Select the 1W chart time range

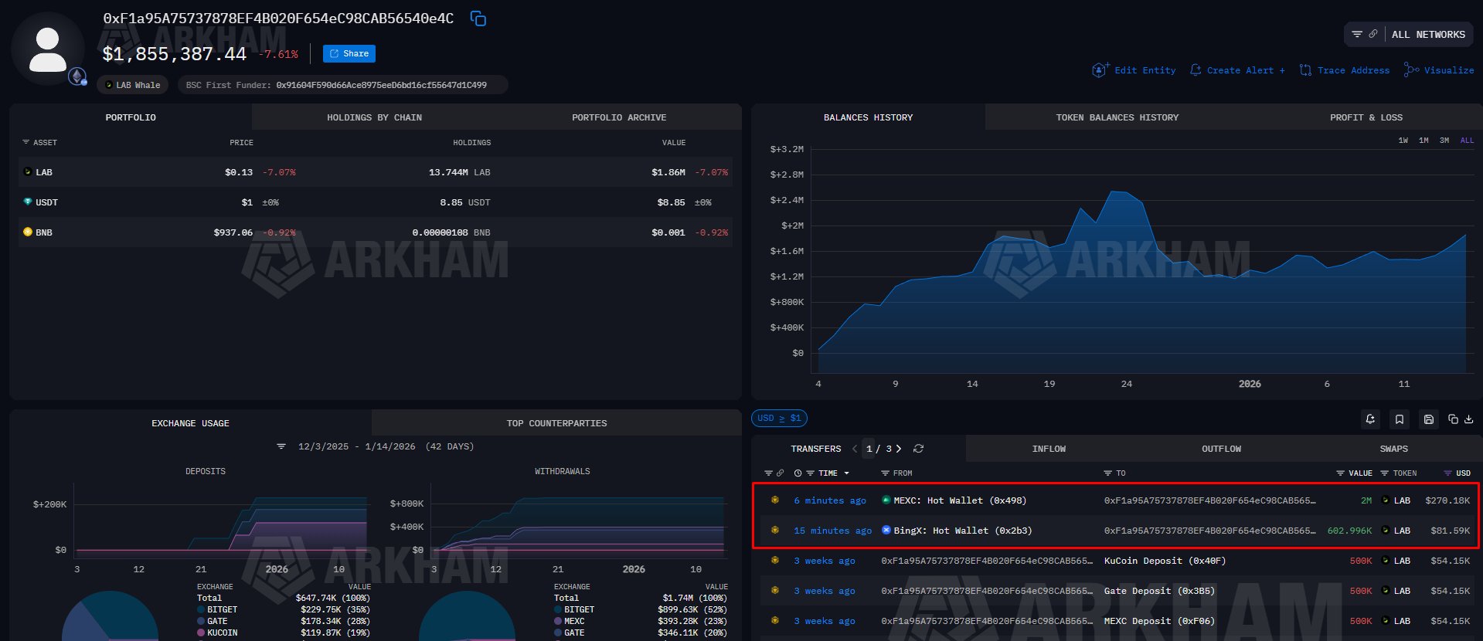point(1403,141)
